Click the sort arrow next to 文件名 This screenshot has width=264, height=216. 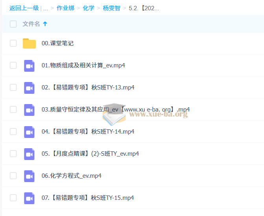point(45,24)
